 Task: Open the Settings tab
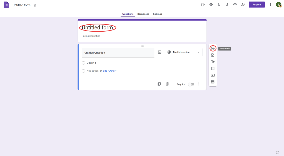pos(158,14)
